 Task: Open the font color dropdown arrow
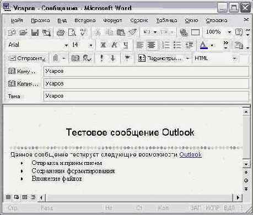click(212, 45)
